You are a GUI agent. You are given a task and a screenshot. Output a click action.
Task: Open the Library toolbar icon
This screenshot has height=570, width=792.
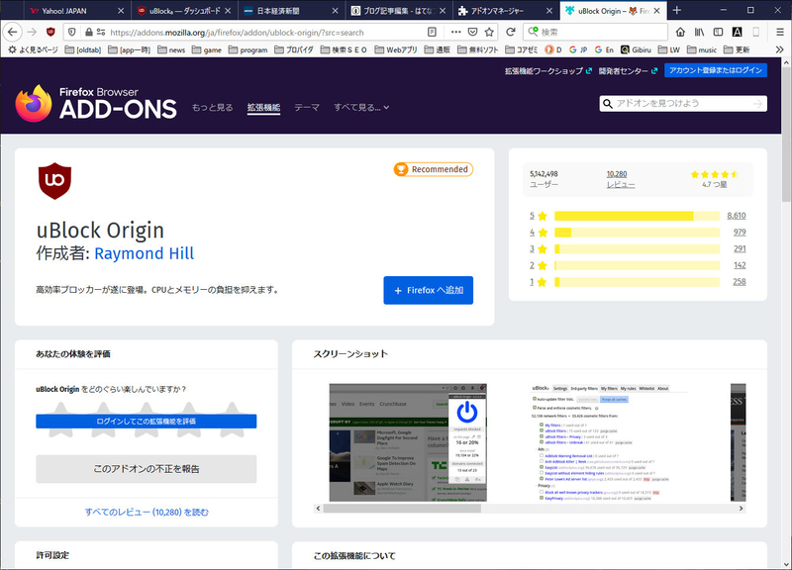click(x=699, y=32)
